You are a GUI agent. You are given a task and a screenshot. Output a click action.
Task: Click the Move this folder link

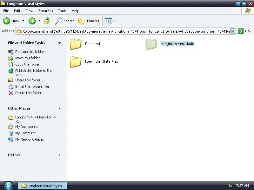(27, 58)
